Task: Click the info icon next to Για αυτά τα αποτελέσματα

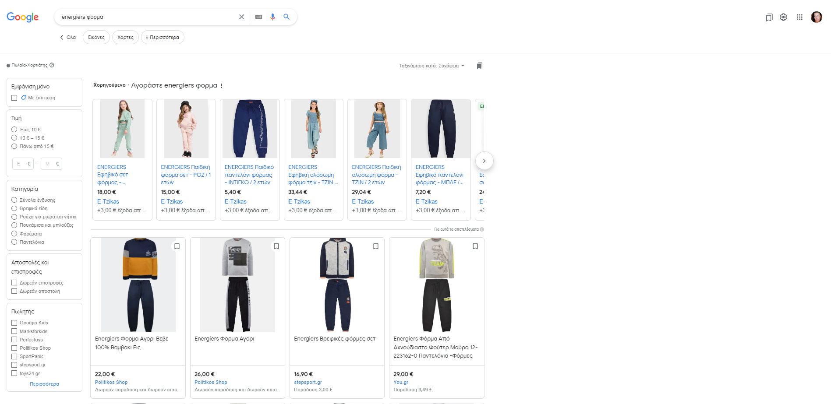Action: [x=482, y=229]
